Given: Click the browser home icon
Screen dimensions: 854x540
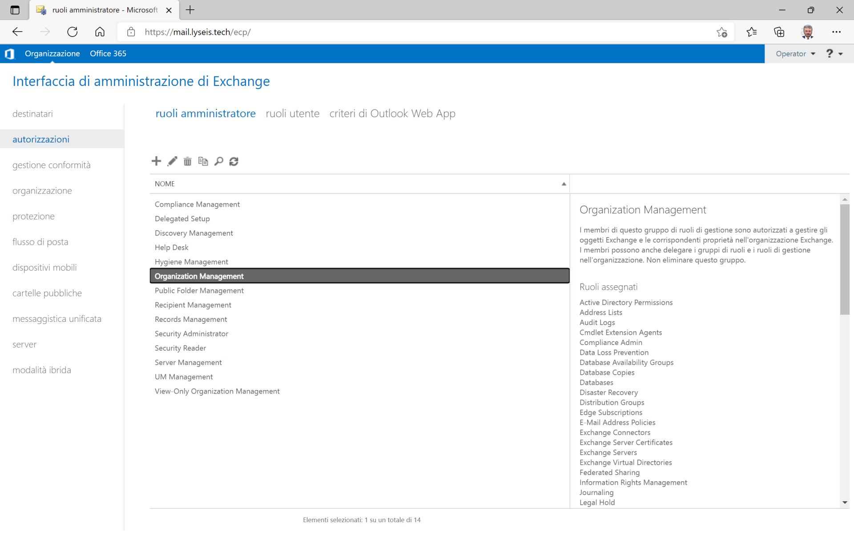Looking at the screenshot, I should click(100, 32).
